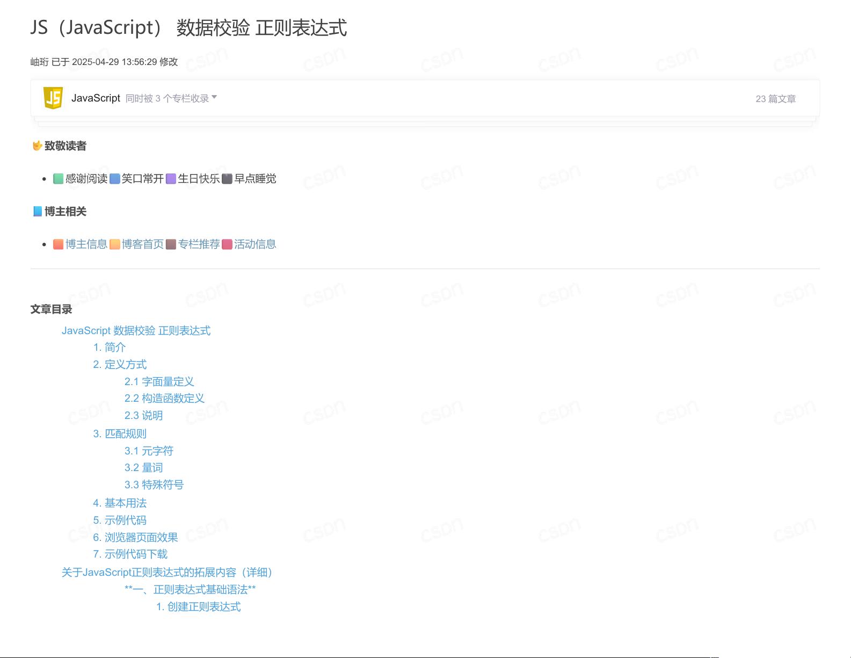Open 3.2 量词 contents entry
The height and width of the screenshot is (658, 851).
[143, 468]
